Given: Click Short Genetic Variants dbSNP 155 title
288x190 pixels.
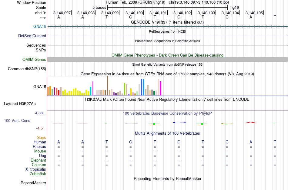Looking at the screenshot, I should (x=167, y=64).
